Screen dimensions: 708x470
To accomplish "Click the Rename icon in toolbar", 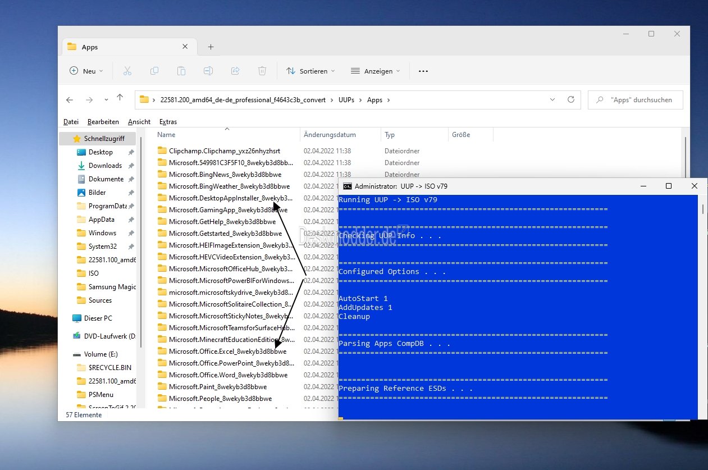I will [208, 71].
